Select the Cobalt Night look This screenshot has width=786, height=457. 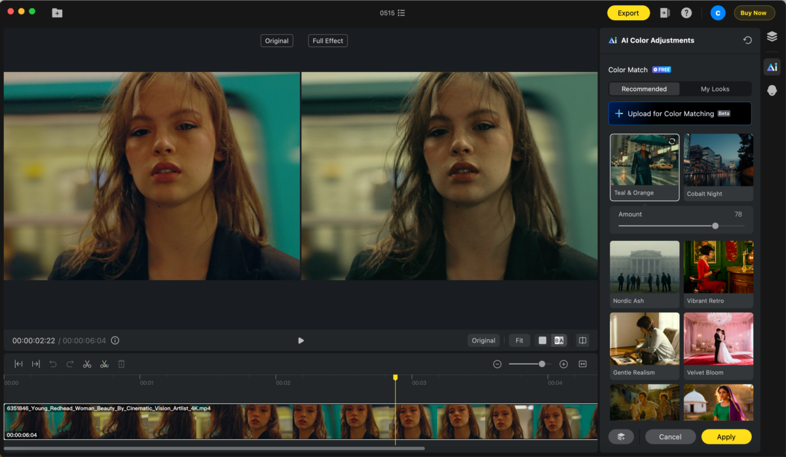tap(719, 167)
